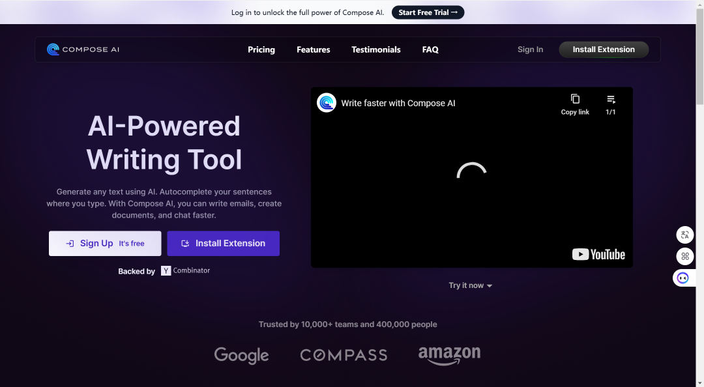Click the Start Free Trial banner button

click(428, 12)
